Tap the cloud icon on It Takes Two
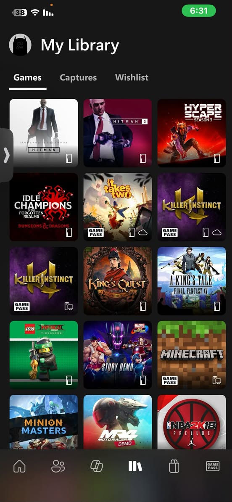This screenshot has width=232, height=502. point(143,233)
